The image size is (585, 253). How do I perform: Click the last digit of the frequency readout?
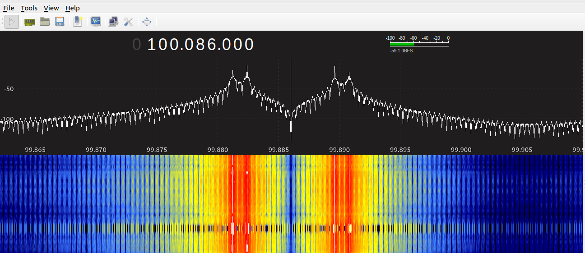point(249,45)
